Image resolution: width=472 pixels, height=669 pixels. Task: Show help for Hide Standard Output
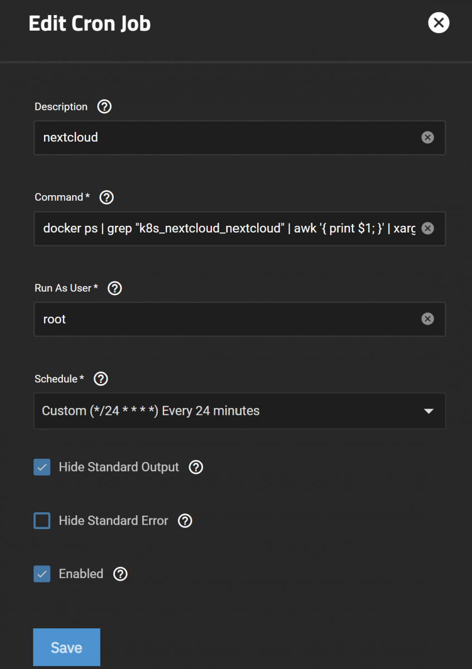click(196, 467)
